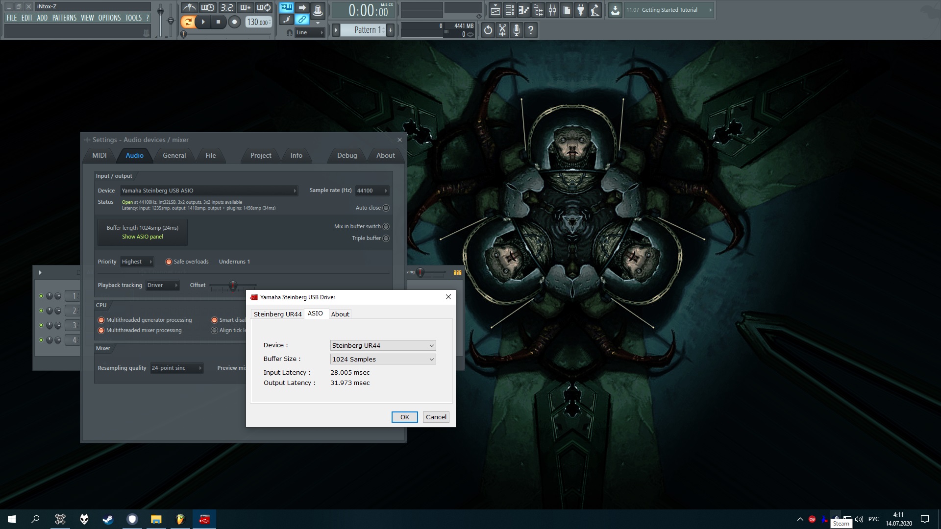The width and height of the screenshot is (941, 529).
Task: Open the Mixer view icon
Action: [x=552, y=10]
